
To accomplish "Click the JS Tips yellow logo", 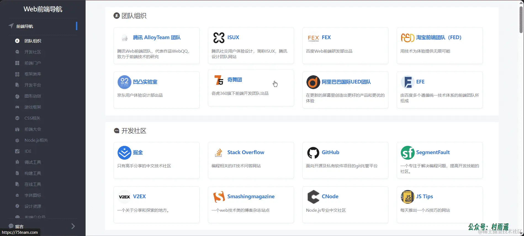I will click(x=408, y=197).
